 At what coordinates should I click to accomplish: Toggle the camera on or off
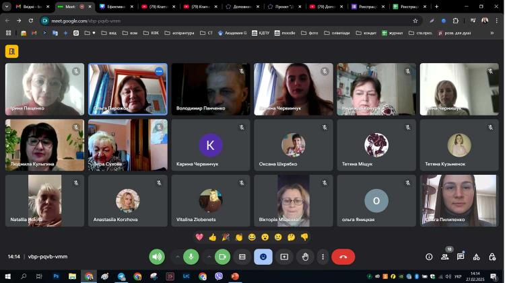(x=222, y=257)
